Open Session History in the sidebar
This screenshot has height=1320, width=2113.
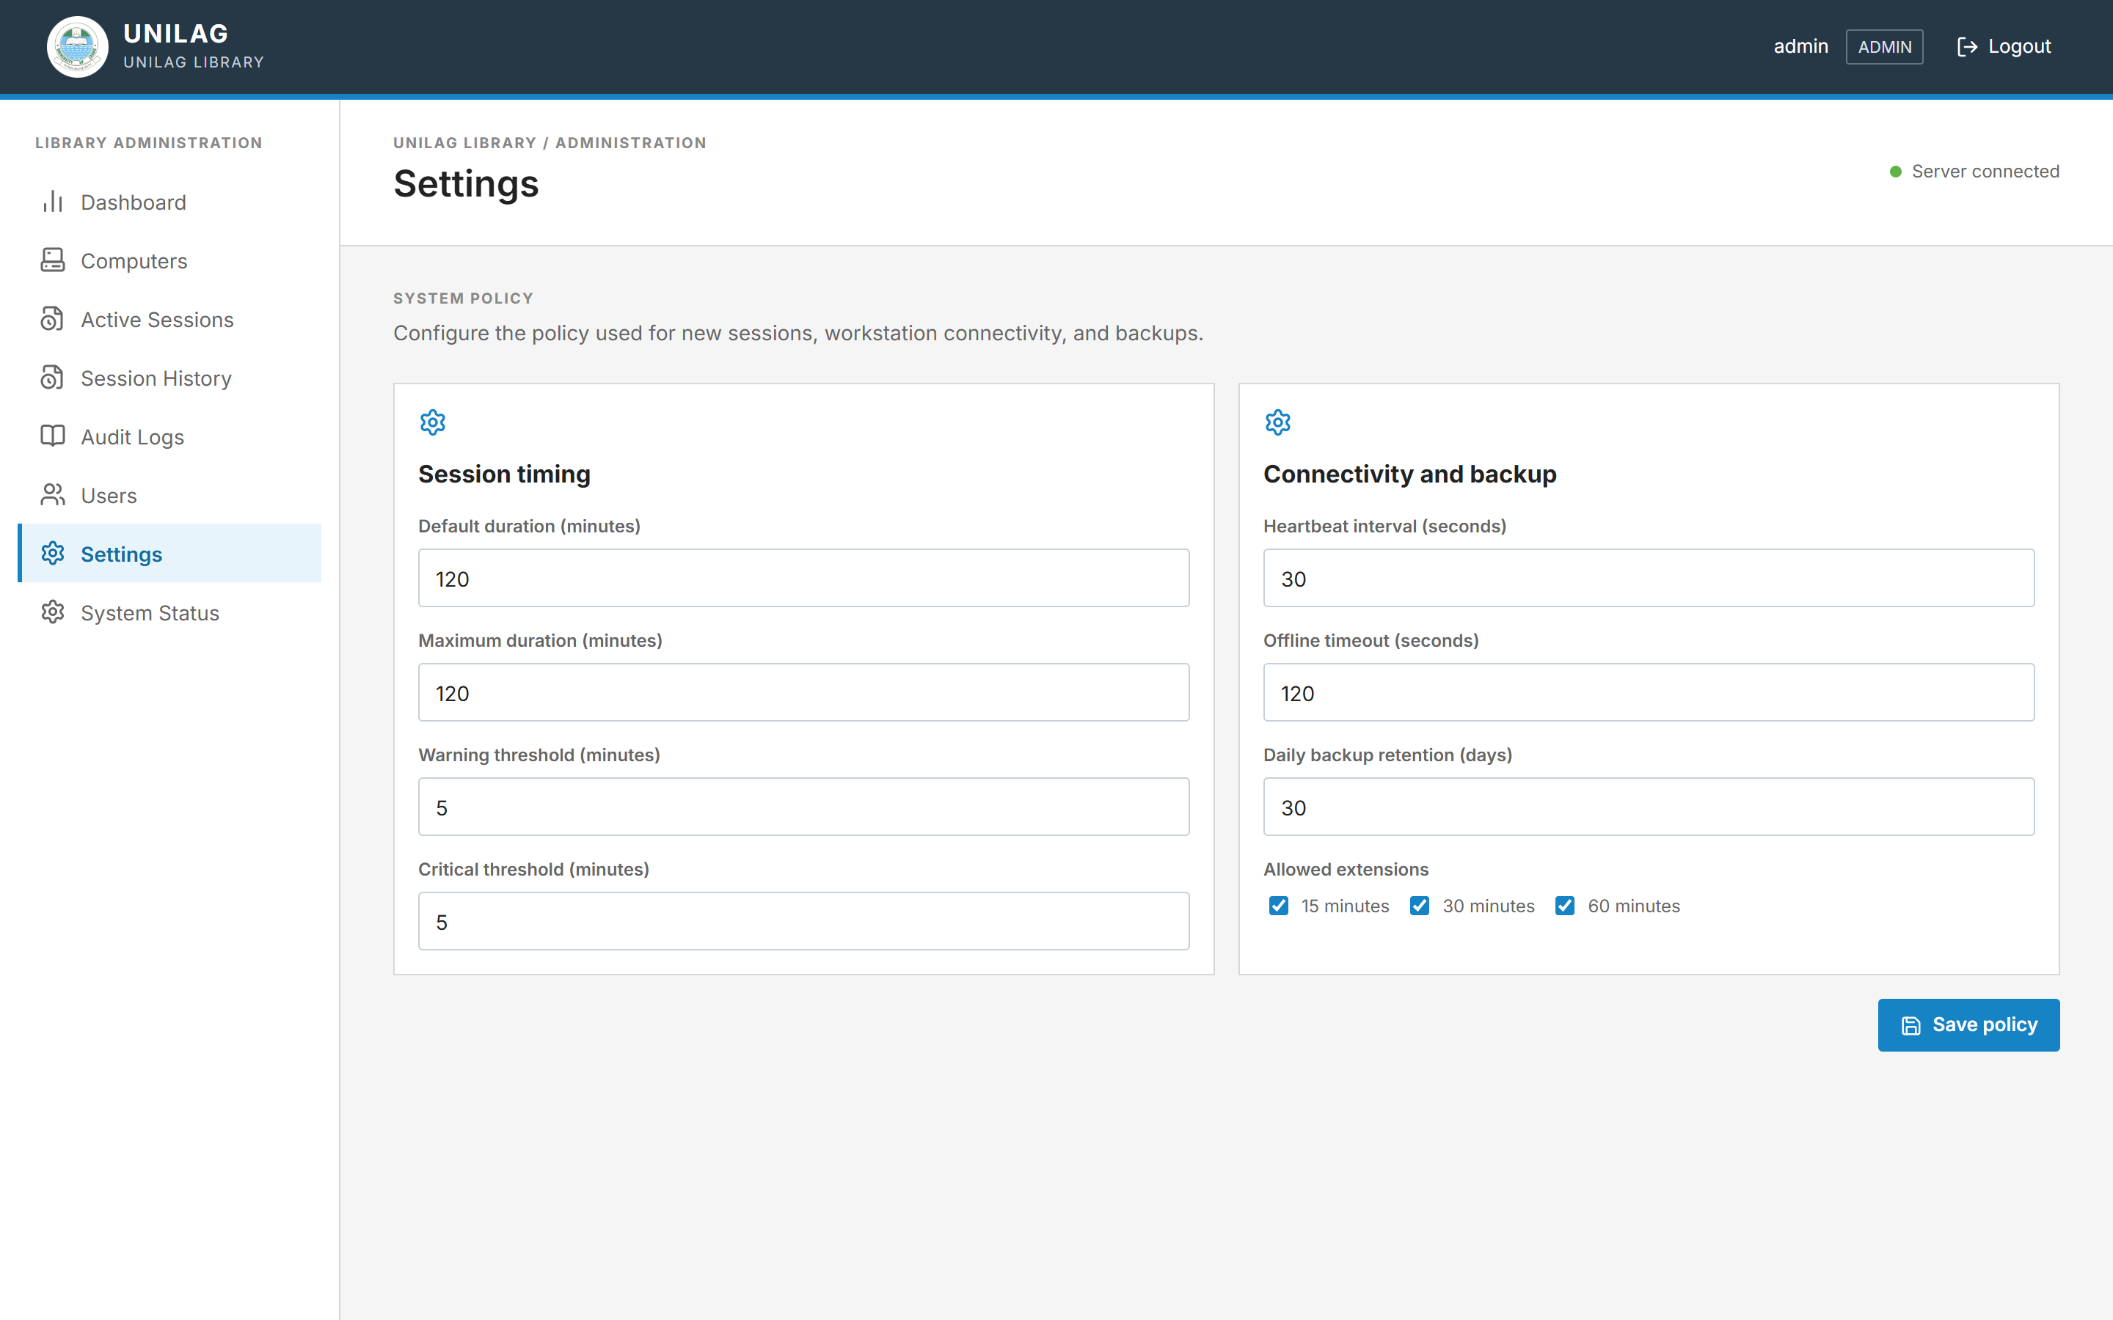pos(169,377)
